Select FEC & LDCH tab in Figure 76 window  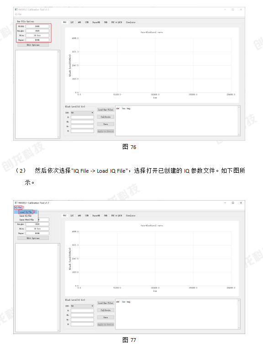click(x=116, y=22)
